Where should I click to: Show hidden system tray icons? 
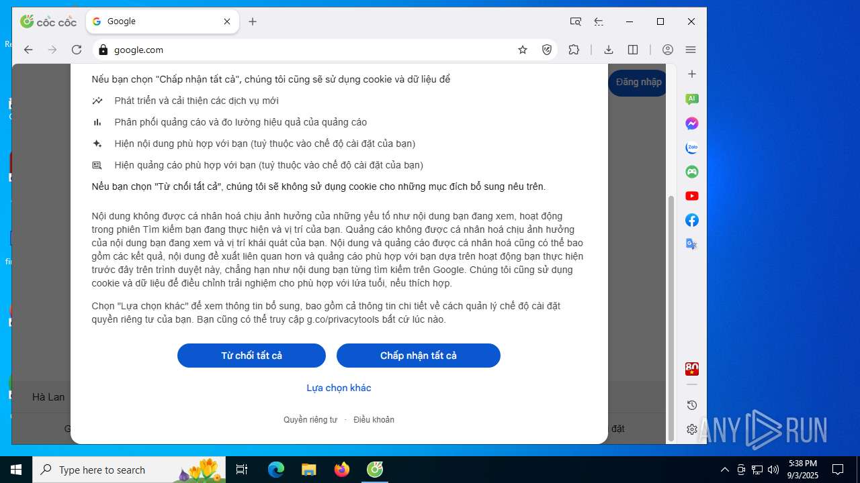(x=724, y=470)
